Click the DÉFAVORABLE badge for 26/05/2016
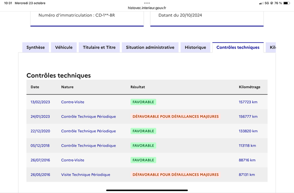This screenshot has height=193, width=294. (176, 175)
